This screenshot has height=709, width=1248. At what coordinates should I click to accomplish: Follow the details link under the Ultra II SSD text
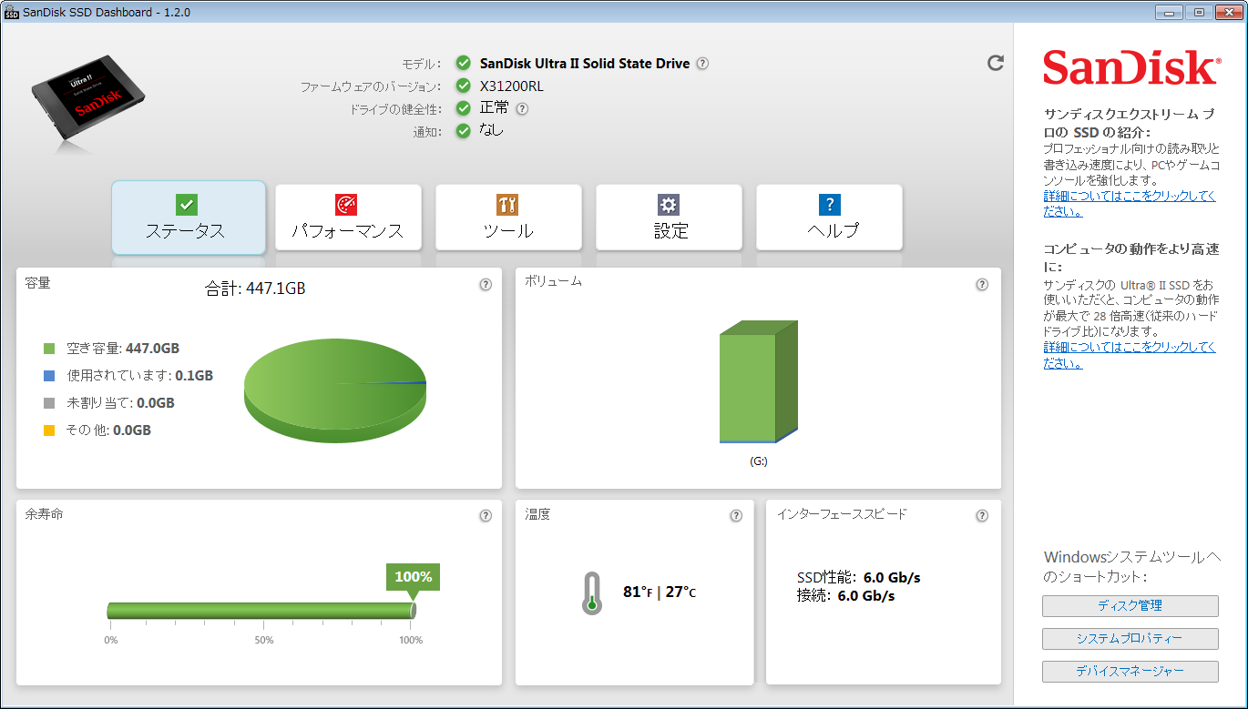click(x=1130, y=356)
